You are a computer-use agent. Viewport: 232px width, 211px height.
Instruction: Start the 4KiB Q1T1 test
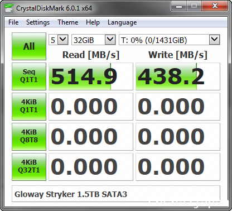[29, 107]
